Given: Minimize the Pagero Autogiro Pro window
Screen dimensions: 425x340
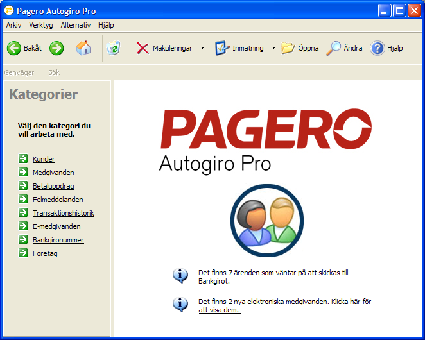Looking at the screenshot, I should pos(385,11).
